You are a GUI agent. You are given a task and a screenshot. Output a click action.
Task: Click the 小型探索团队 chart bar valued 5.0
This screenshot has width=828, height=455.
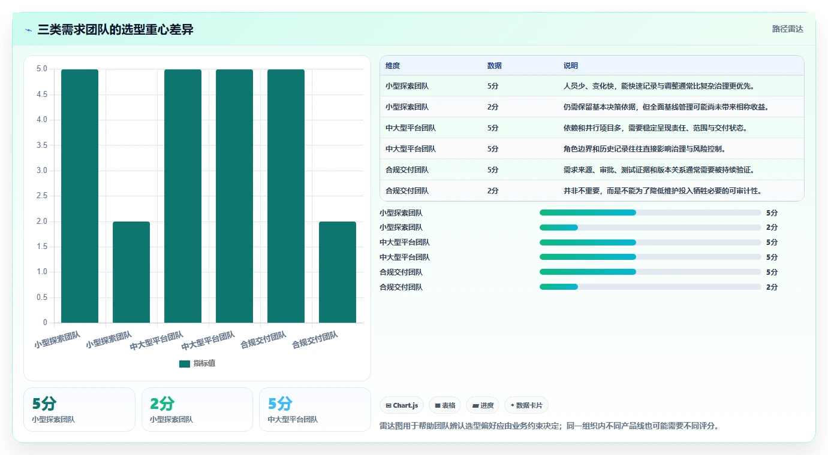click(x=80, y=196)
